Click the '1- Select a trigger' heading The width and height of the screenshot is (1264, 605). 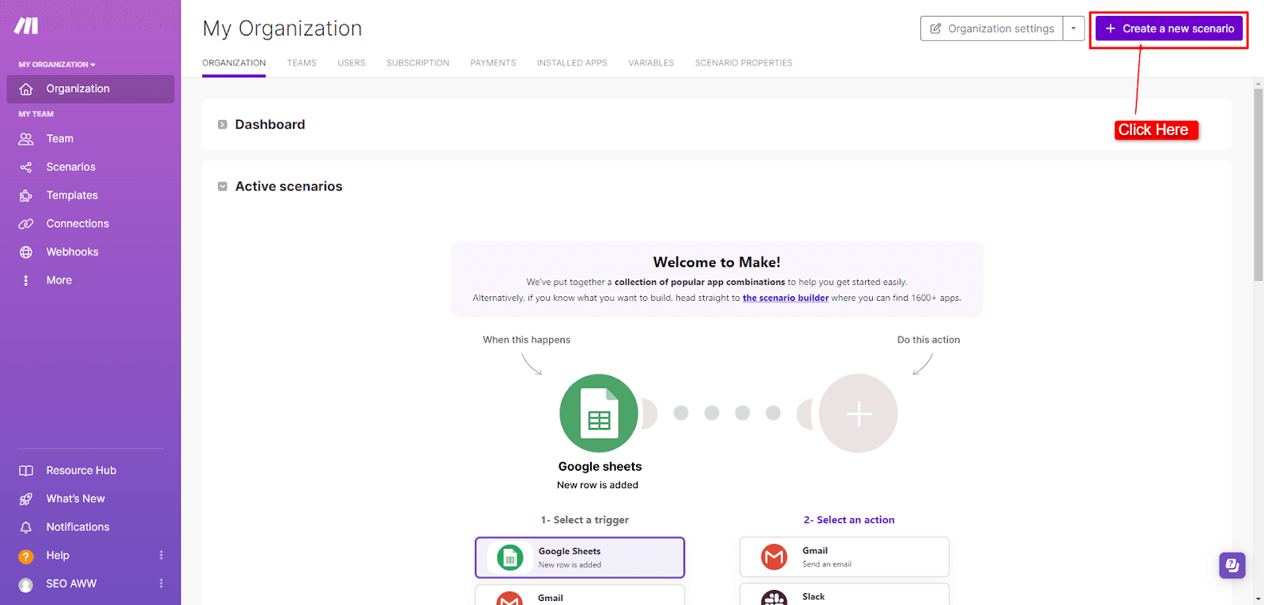click(585, 520)
